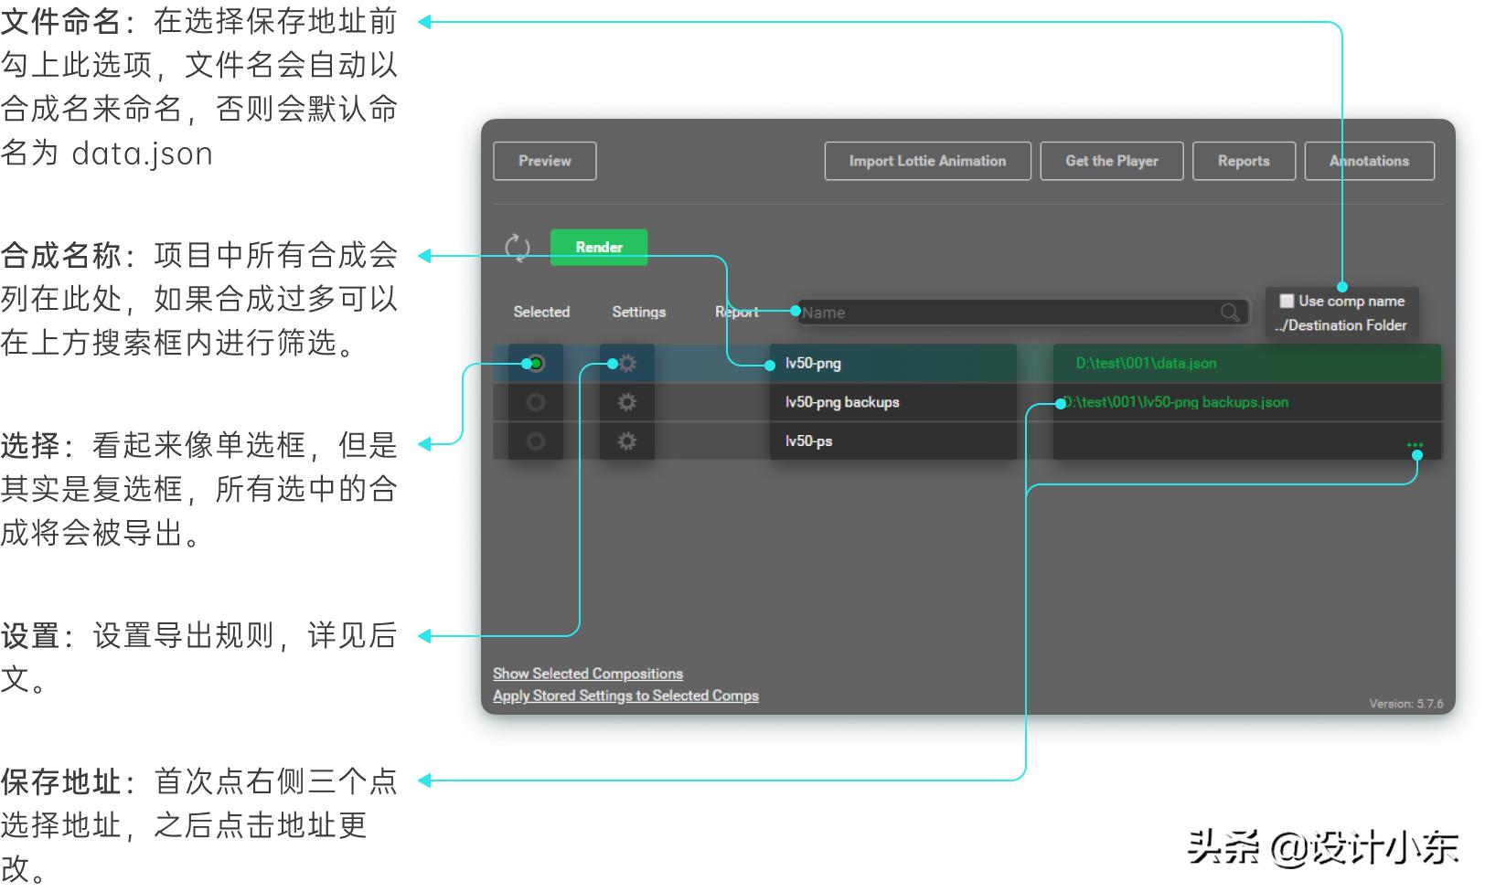Open settings gear for lv50-png

[627, 364]
